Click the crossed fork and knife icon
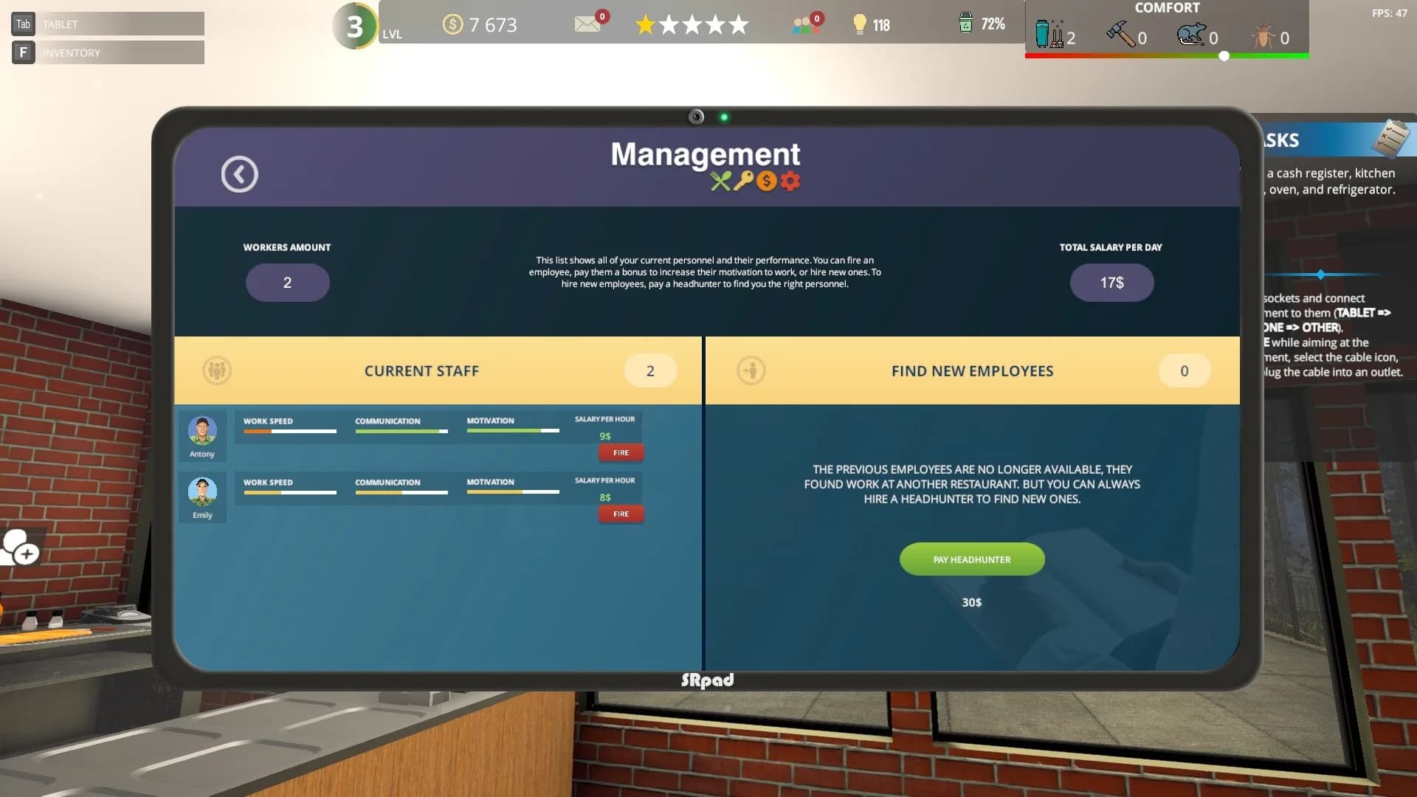The image size is (1417, 797). coord(720,181)
